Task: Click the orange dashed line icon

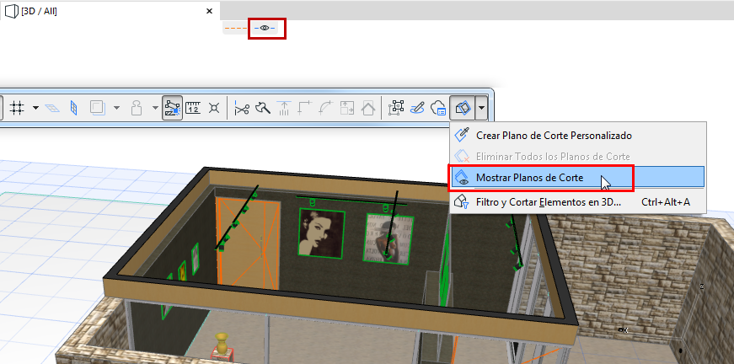Action: pyautogui.click(x=235, y=29)
